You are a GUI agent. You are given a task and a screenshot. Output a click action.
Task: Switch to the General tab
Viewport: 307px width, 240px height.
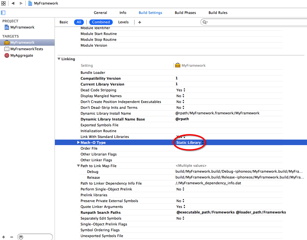100,13
